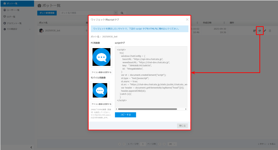Click the share/export icon in bot row
The height and width of the screenshot is (150, 278).
point(254,31)
